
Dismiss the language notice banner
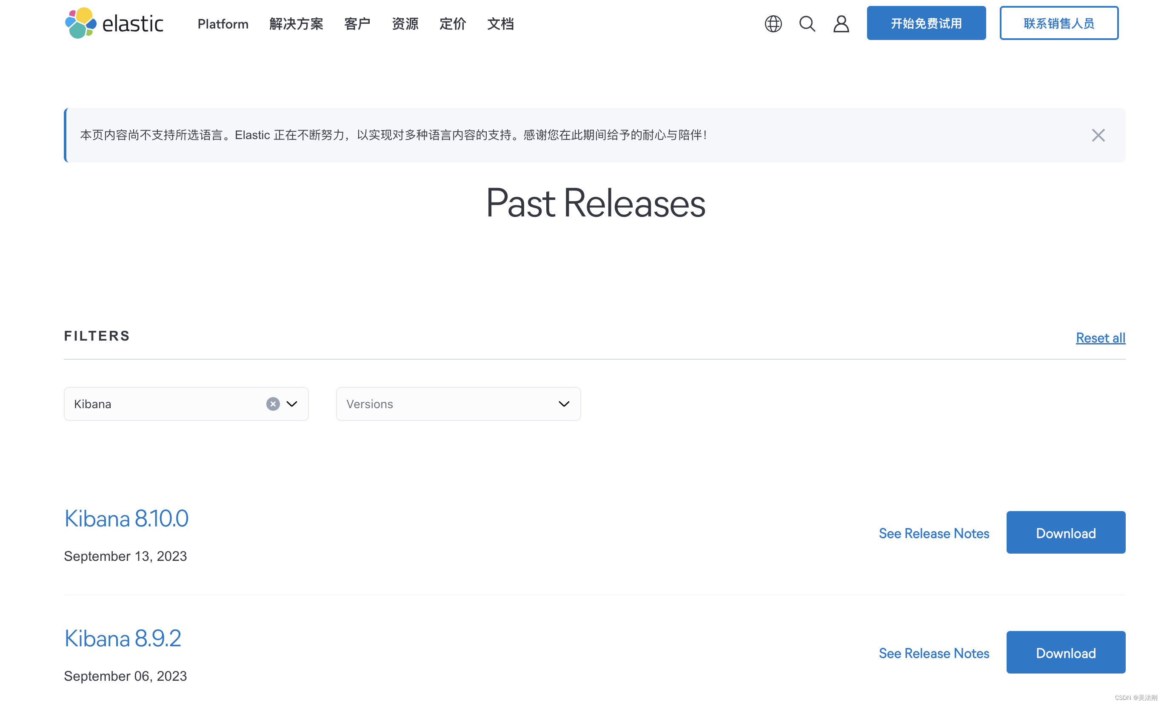click(1098, 136)
